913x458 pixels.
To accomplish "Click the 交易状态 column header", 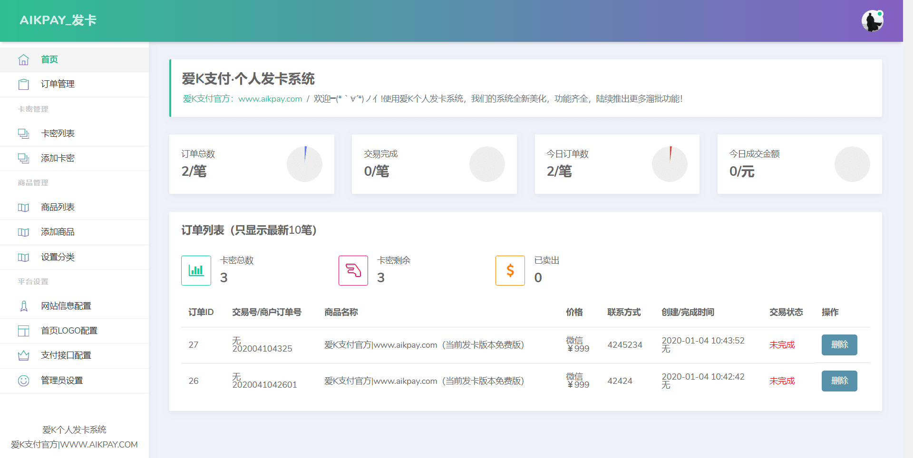I will (x=786, y=312).
